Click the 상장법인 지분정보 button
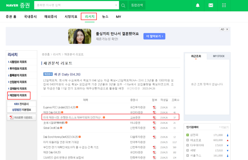Viewport: 248px width, 160px height. 21,110
